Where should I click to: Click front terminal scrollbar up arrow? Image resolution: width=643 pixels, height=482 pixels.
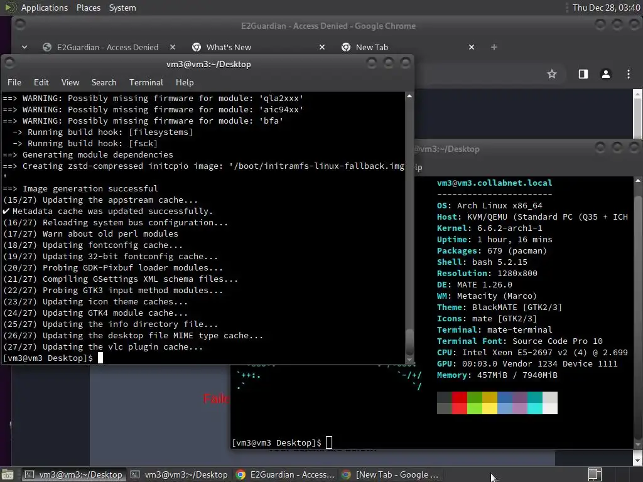[409, 96]
